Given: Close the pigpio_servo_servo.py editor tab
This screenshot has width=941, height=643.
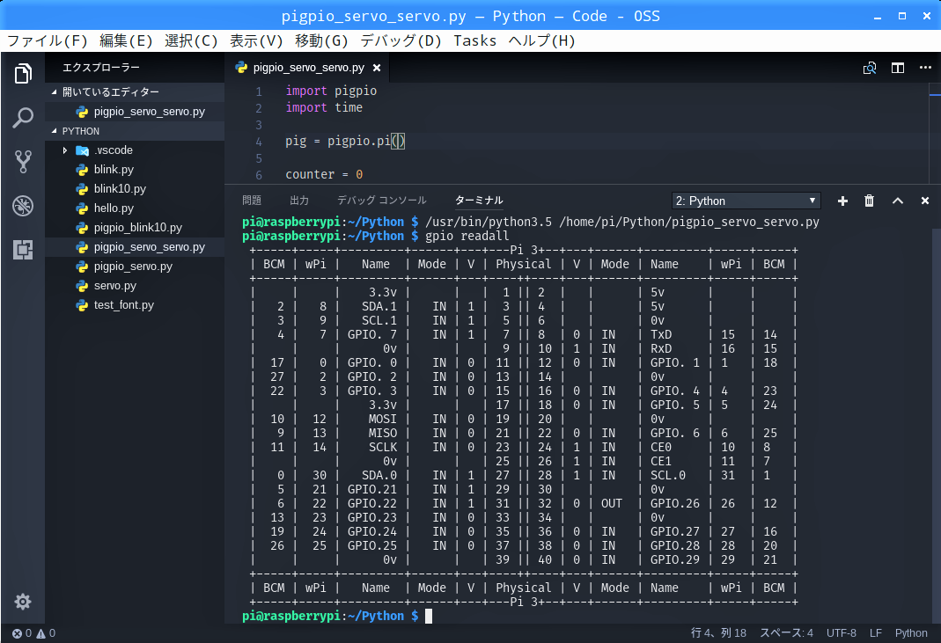Looking at the screenshot, I should tap(377, 68).
